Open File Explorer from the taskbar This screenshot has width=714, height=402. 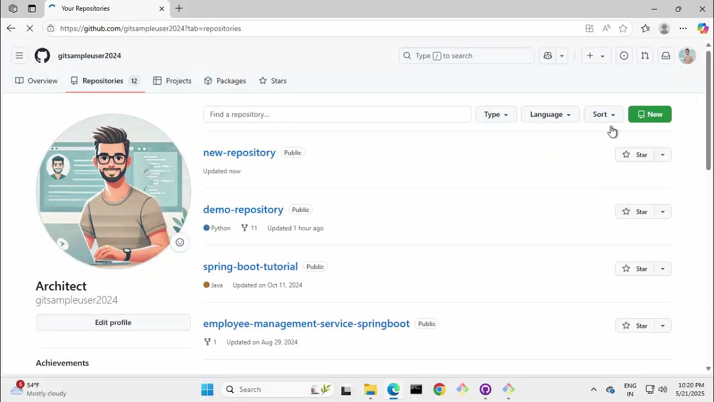coord(370,390)
